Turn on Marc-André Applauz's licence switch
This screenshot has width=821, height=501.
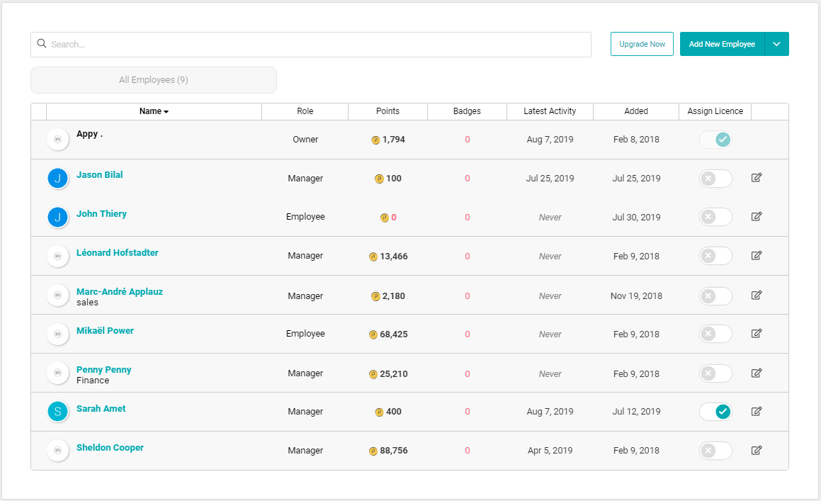point(715,295)
